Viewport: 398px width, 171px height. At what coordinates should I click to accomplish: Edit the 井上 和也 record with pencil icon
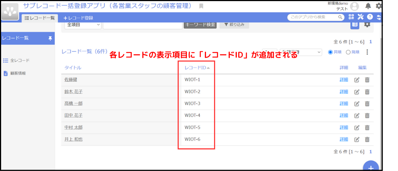pos(357,139)
